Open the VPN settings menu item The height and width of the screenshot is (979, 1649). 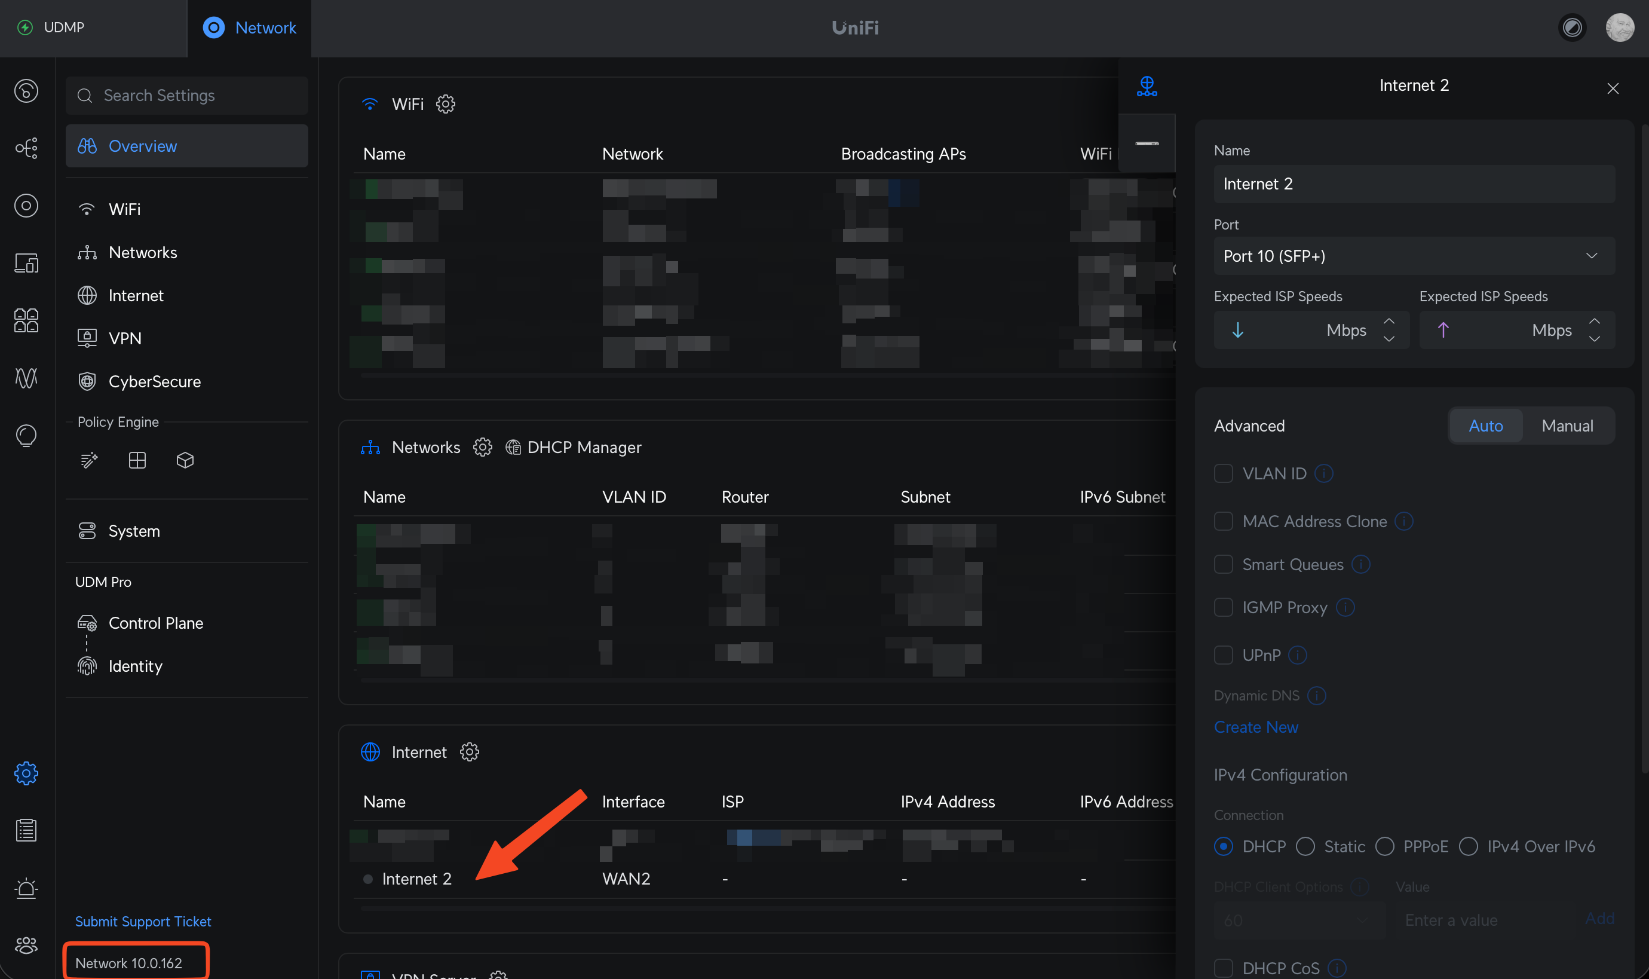125,338
